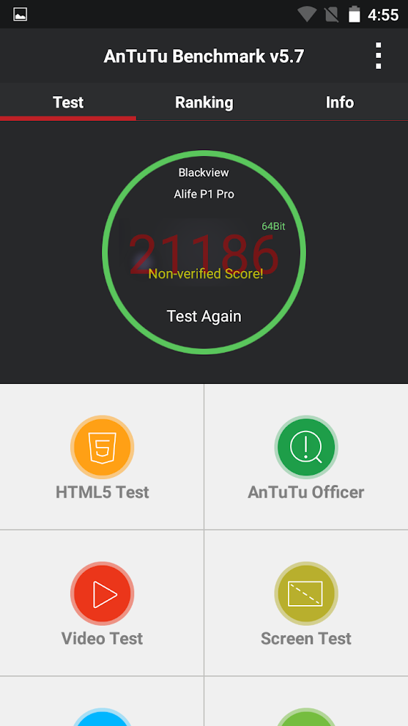The image size is (408, 726).
Task: Tap the Test Again button
Action: 204,316
